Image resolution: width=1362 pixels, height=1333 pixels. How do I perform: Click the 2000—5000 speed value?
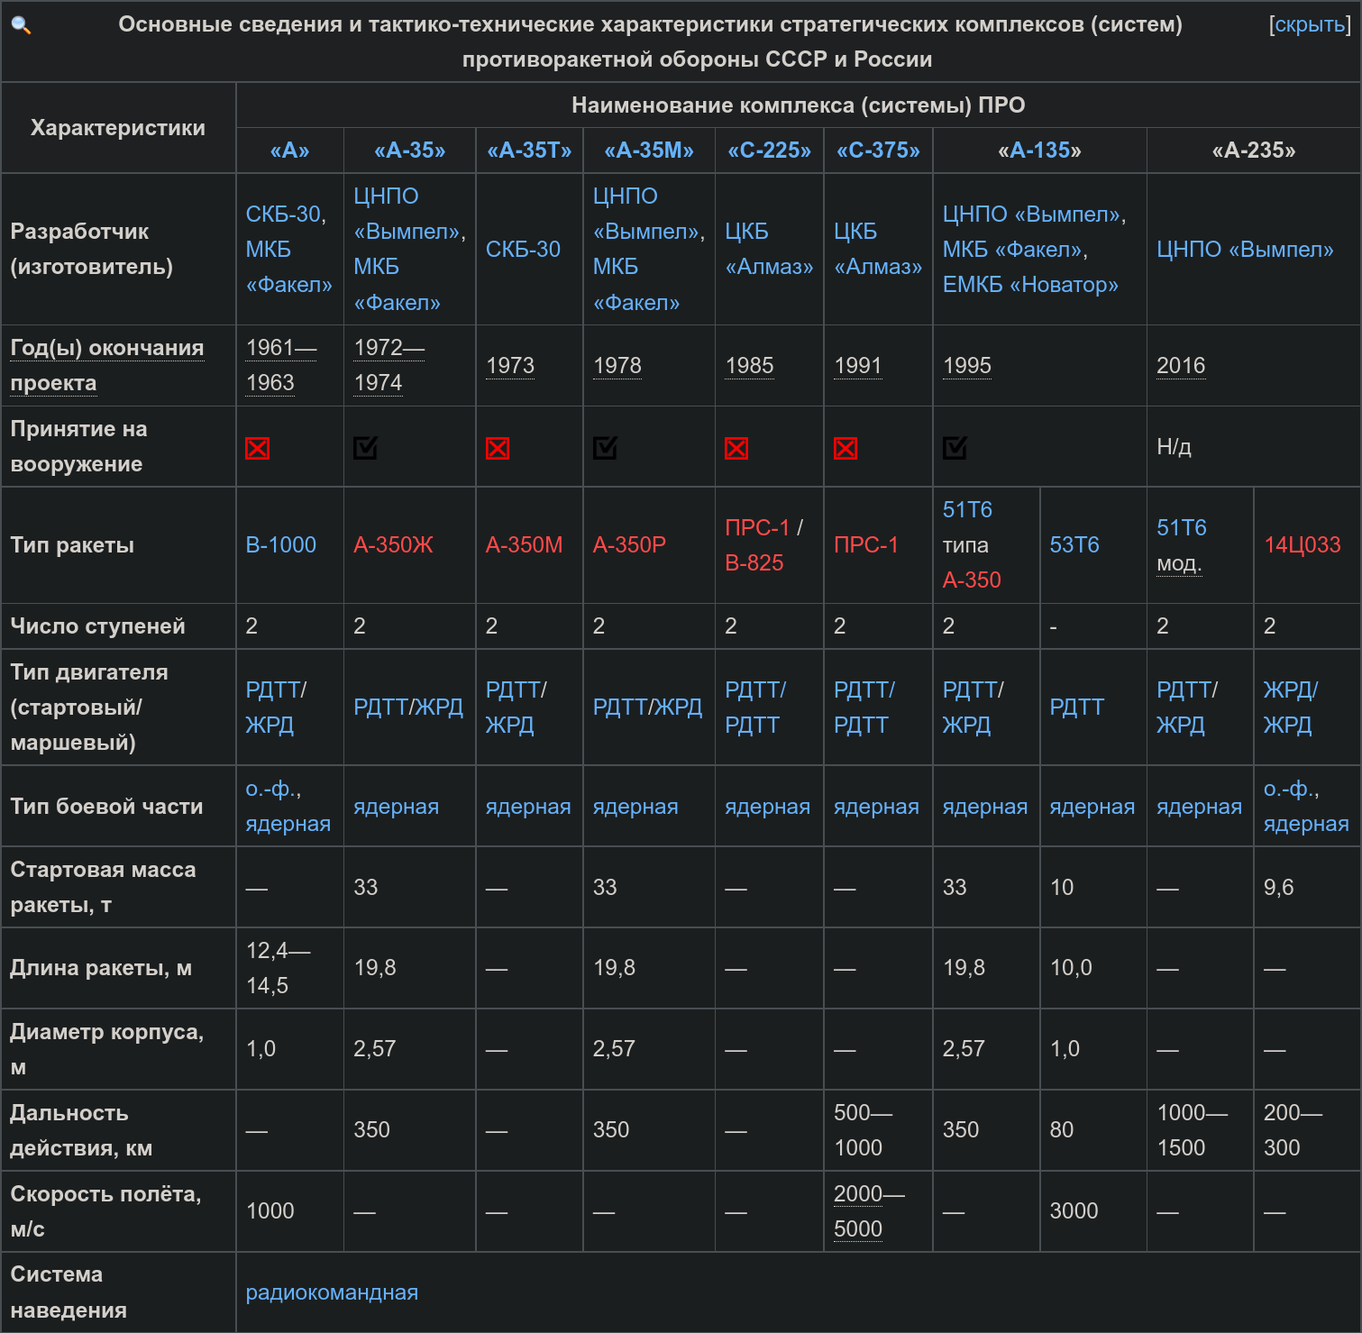tap(870, 1211)
